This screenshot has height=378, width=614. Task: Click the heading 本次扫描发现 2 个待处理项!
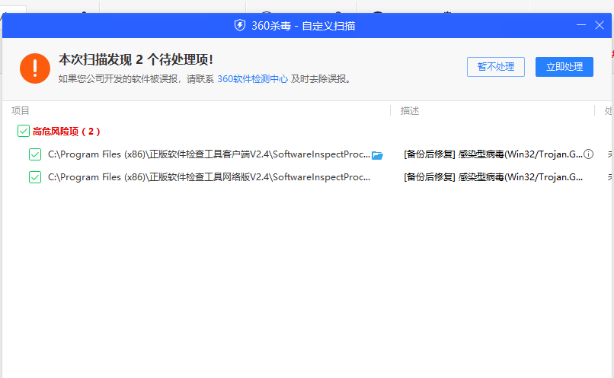pos(136,59)
